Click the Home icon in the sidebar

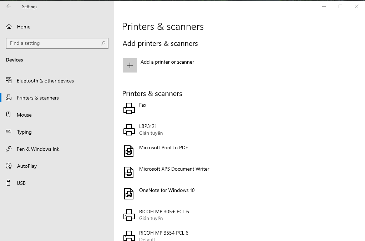pos(9,27)
